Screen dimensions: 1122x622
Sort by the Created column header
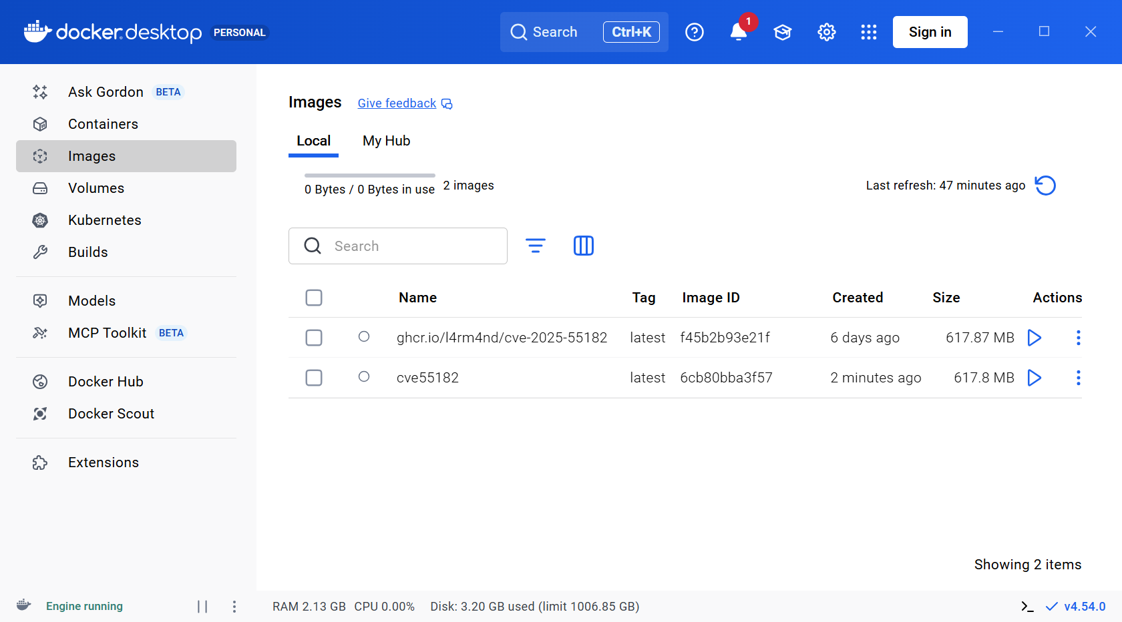pos(858,298)
